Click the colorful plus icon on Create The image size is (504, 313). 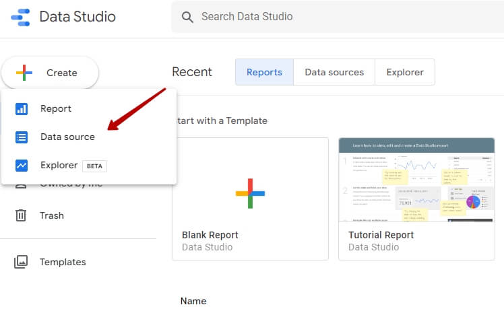(x=24, y=73)
